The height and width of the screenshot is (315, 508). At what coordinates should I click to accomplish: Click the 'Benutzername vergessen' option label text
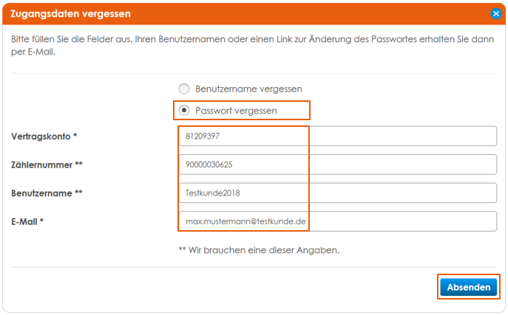(248, 89)
